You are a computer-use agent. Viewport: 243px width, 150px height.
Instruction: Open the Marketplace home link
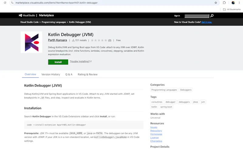pyautogui.click(x=46, y=16)
